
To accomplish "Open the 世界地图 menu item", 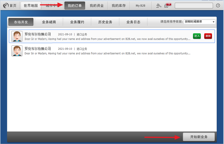I will [31, 6].
